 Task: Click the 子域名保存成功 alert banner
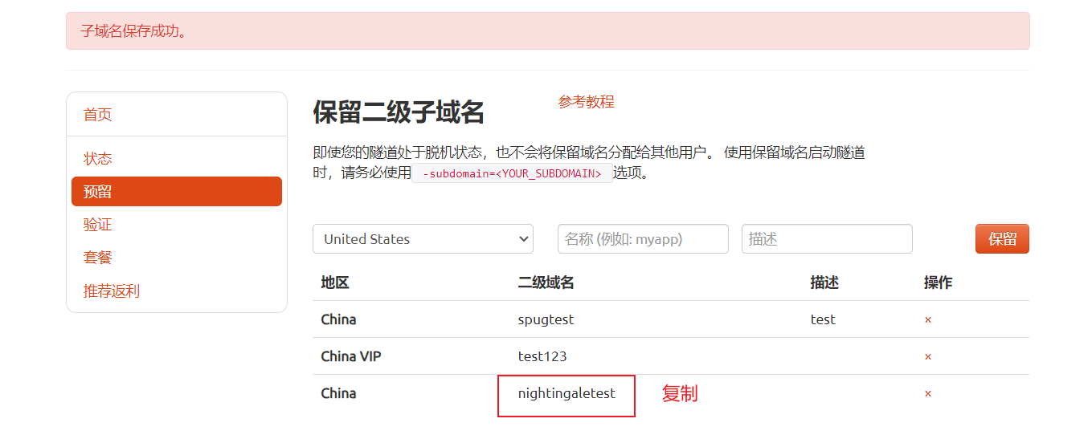point(548,31)
